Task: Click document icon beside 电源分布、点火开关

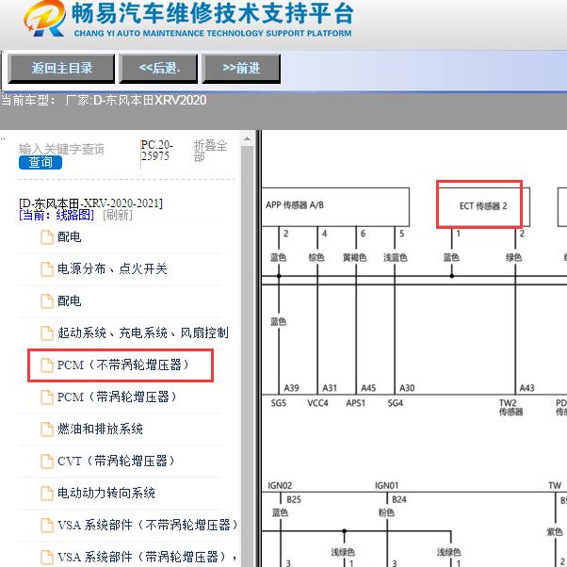Action: pyautogui.click(x=47, y=269)
